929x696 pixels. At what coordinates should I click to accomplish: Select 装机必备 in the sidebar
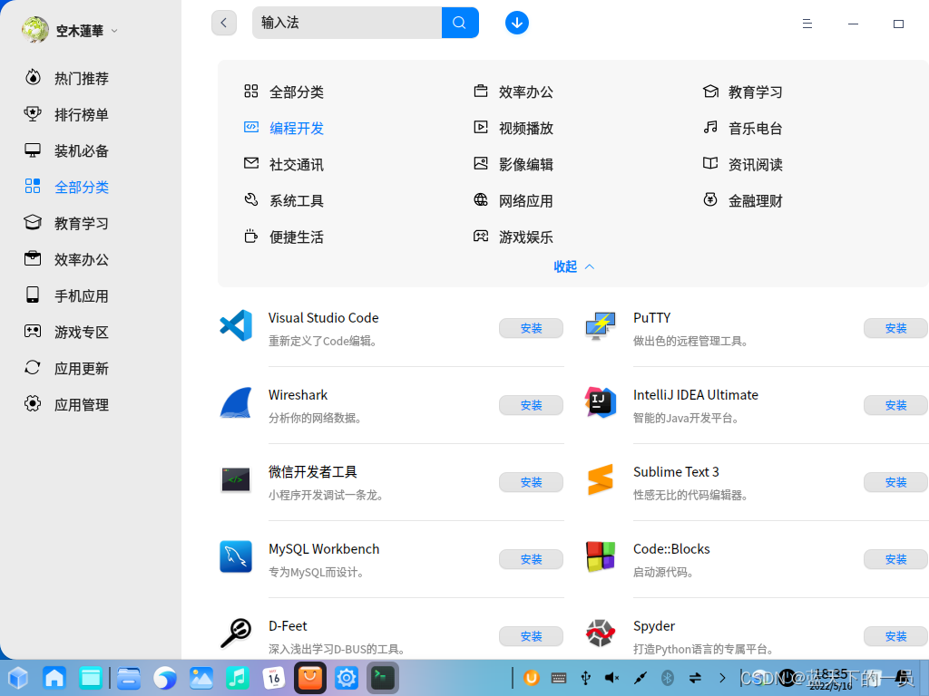pyautogui.click(x=66, y=150)
